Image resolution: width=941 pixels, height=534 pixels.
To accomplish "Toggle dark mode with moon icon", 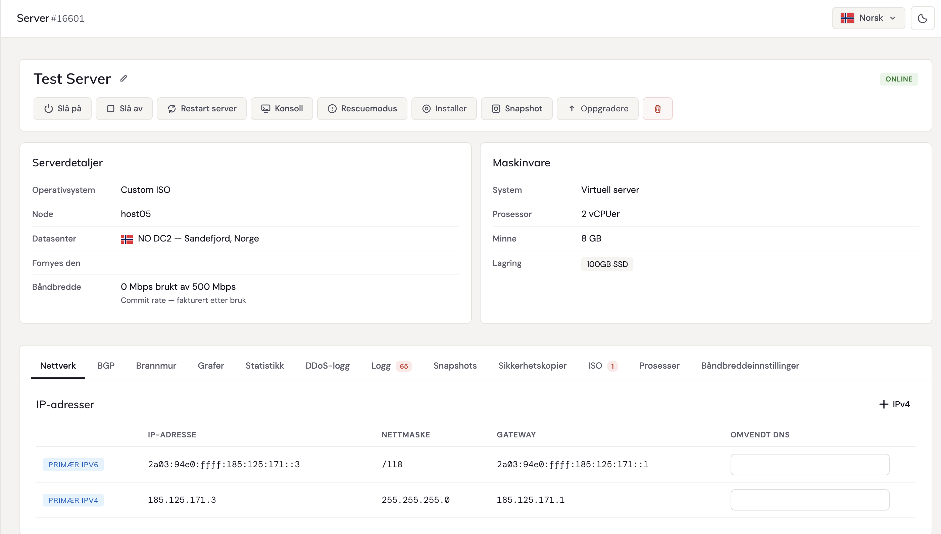I will coord(922,18).
